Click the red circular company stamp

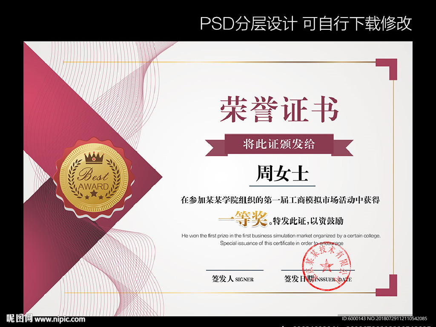pos(327,266)
